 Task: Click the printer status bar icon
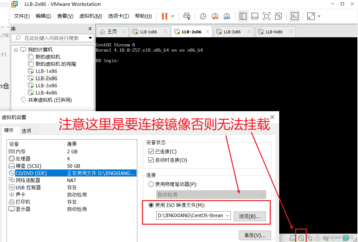[317, 238]
